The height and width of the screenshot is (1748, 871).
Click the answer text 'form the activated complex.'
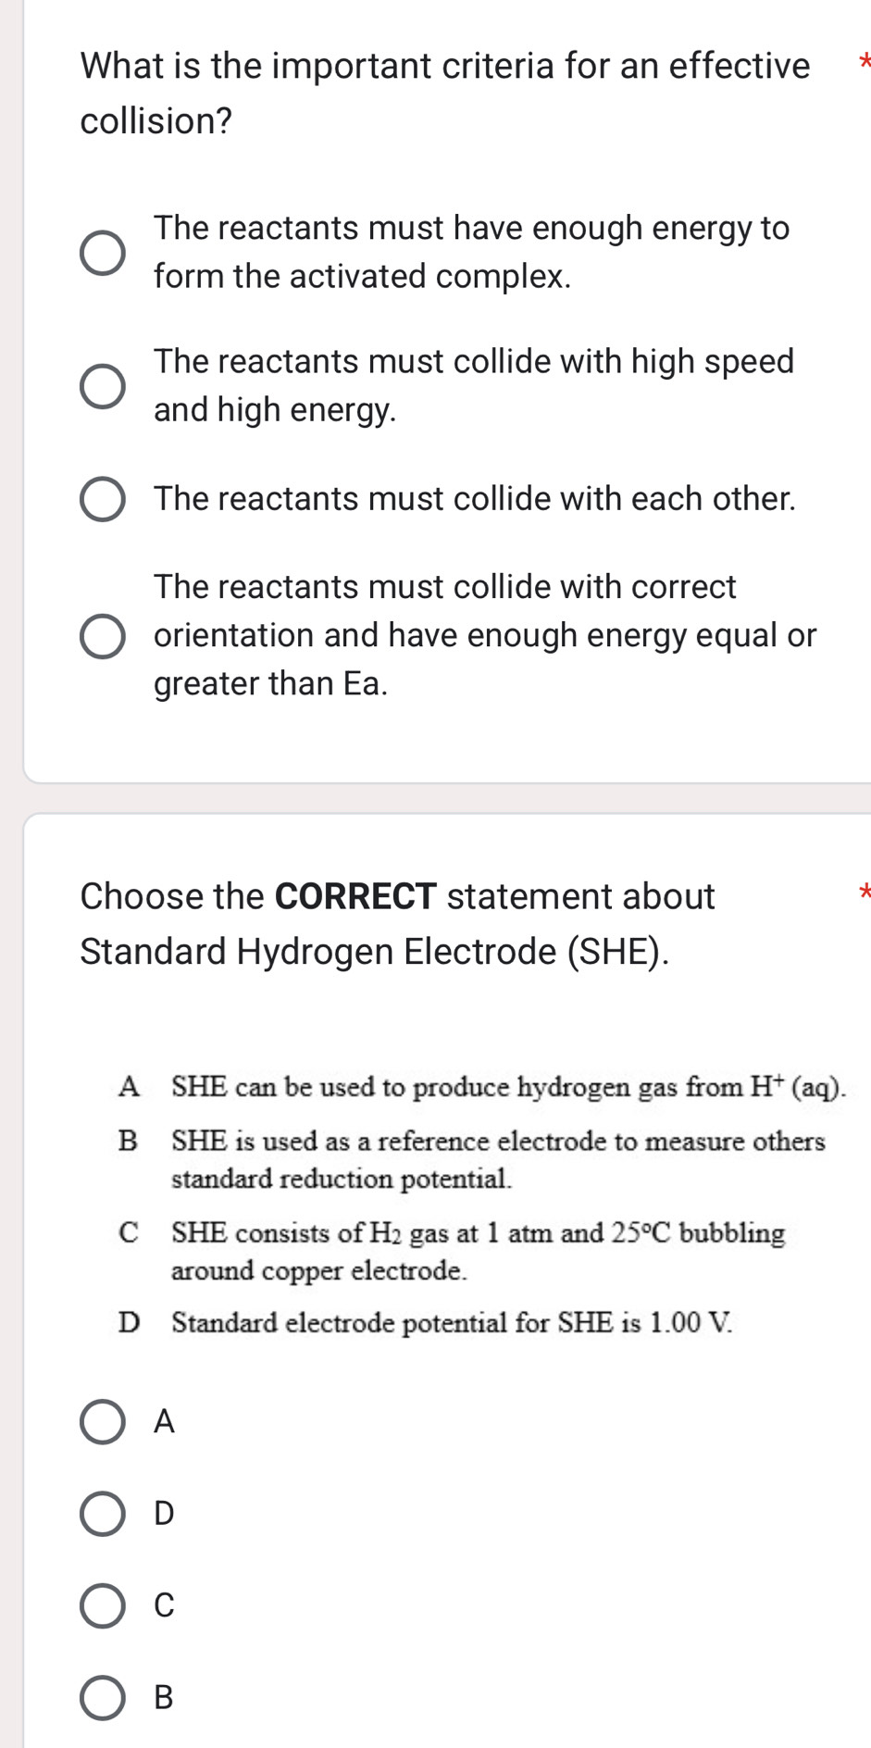(362, 276)
